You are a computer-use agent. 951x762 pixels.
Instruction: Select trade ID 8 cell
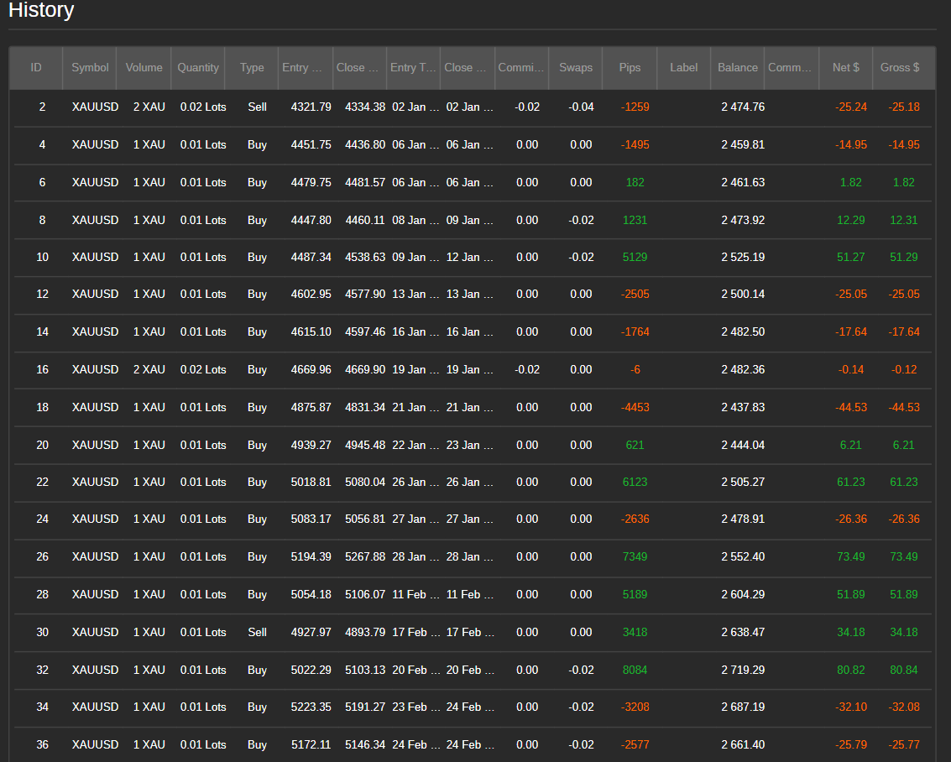coord(42,220)
